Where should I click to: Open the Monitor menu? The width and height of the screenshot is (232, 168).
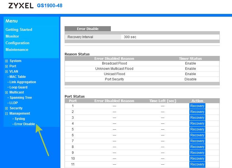click(x=12, y=36)
